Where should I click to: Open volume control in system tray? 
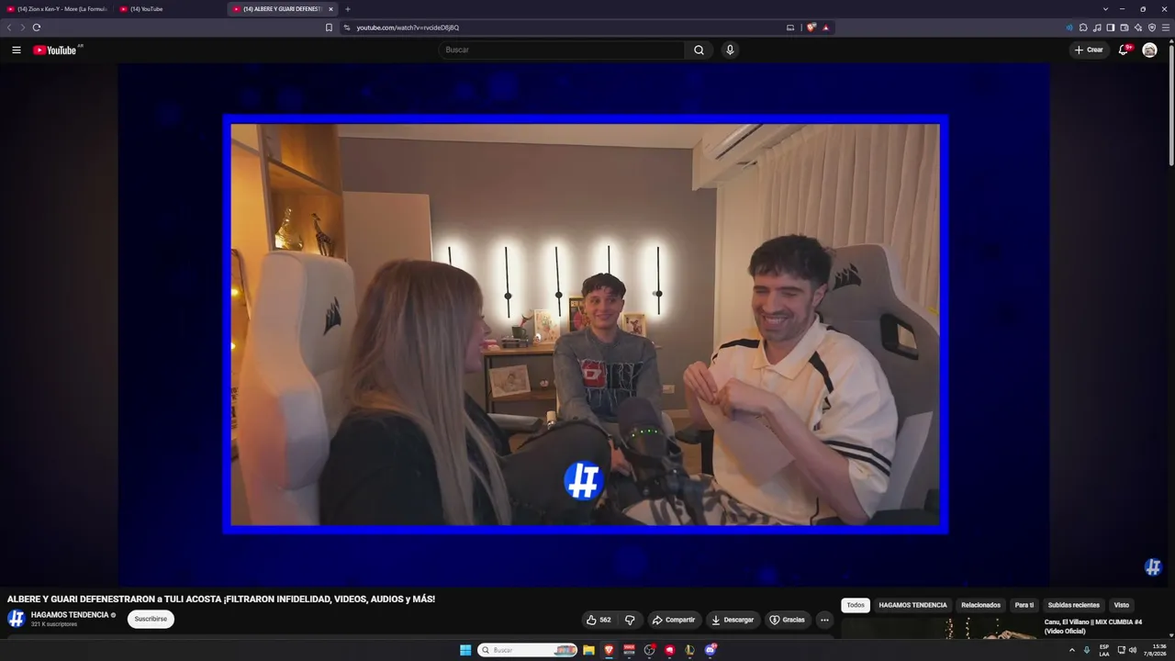(1133, 650)
